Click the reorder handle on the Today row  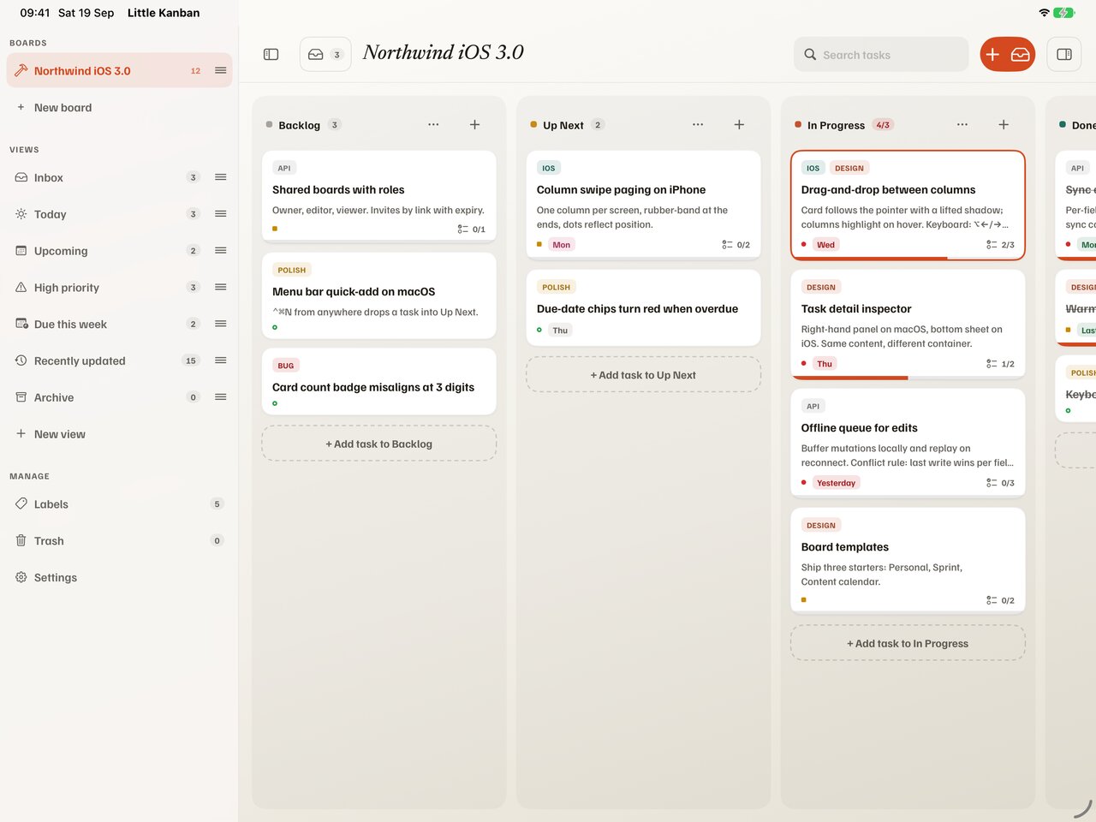pyautogui.click(x=221, y=214)
